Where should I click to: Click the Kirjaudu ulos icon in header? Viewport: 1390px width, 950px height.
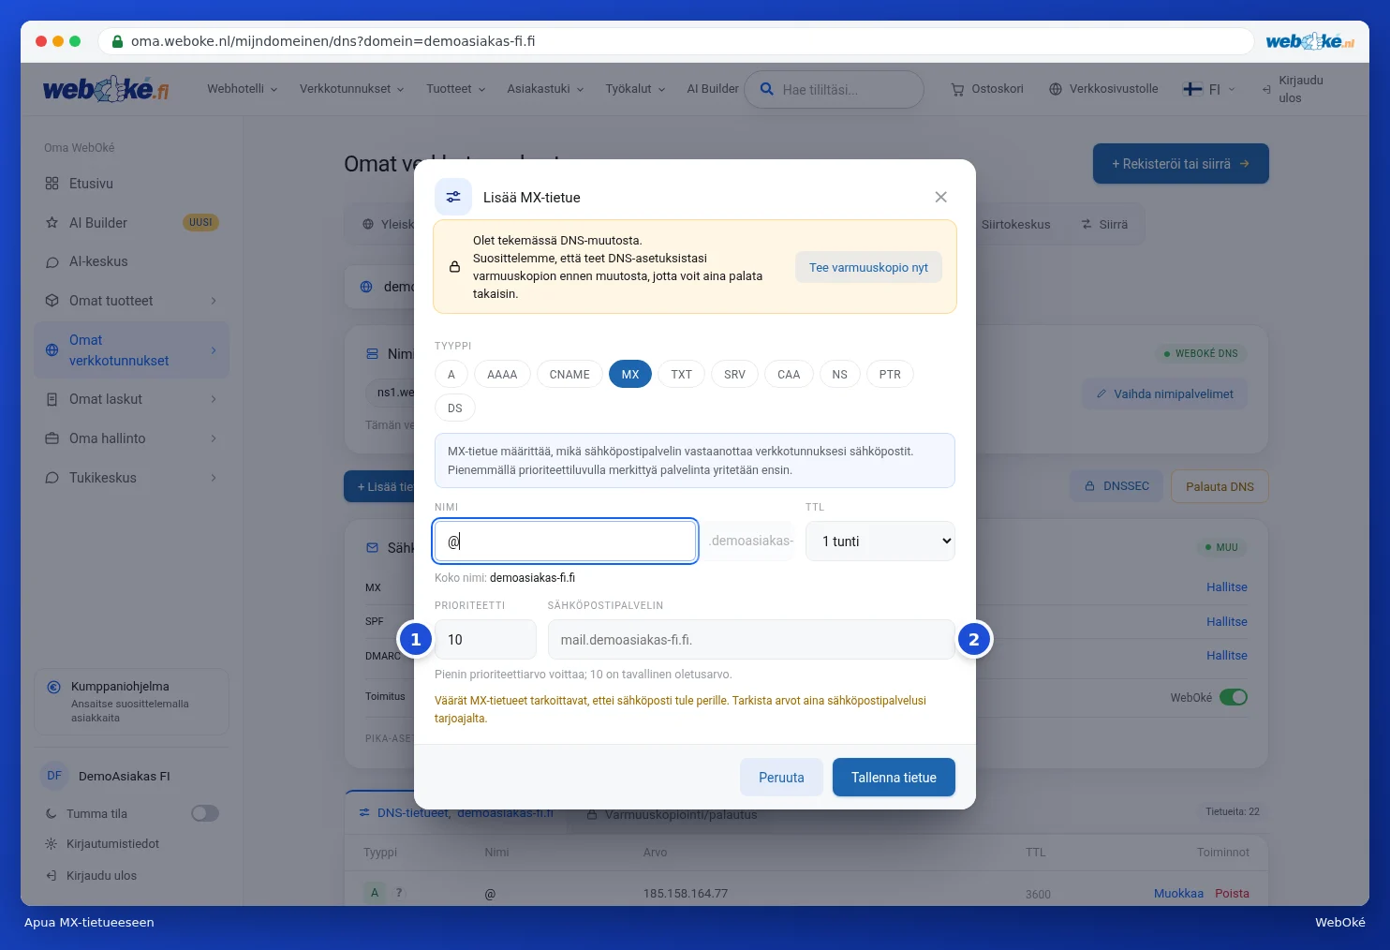pyautogui.click(x=1266, y=89)
